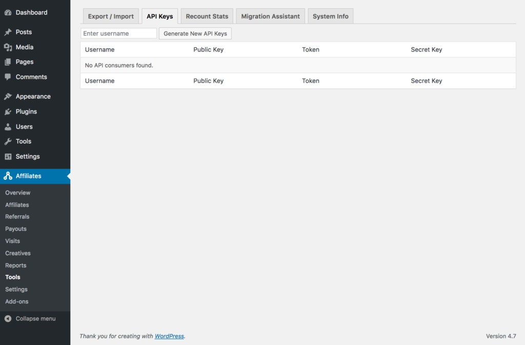525x345 pixels.
Task: Click the Generate New API Keys button
Action: coord(195,33)
